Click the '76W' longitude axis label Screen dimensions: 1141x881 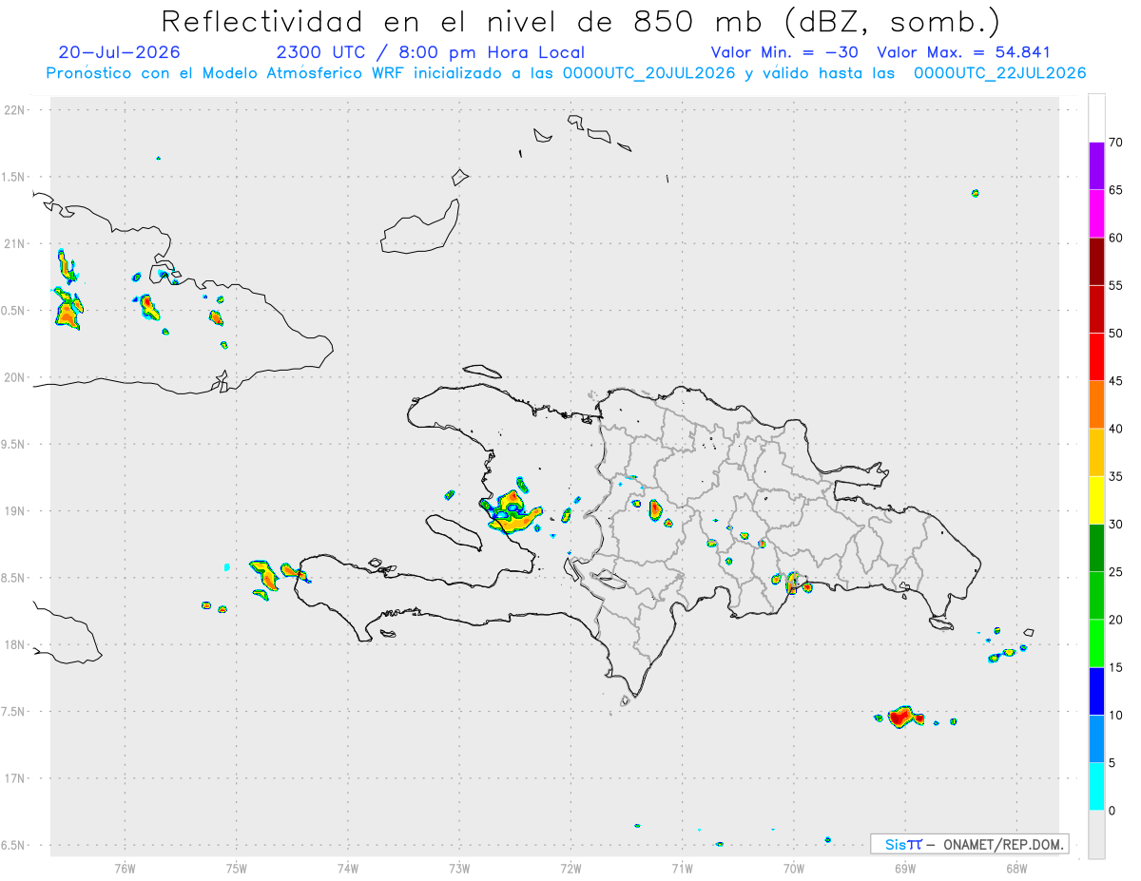point(125,868)
